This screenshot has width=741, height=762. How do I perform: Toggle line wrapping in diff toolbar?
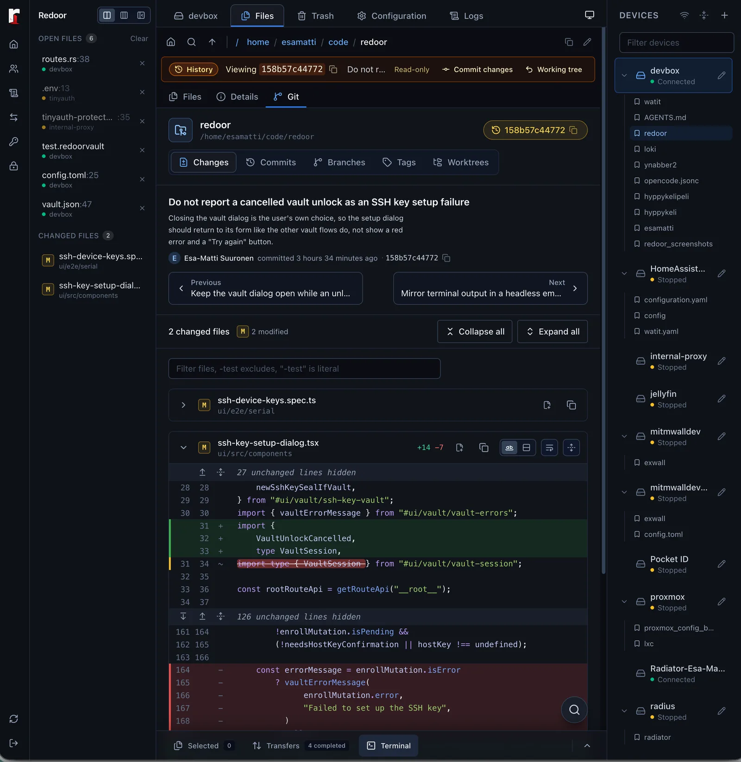549,448
